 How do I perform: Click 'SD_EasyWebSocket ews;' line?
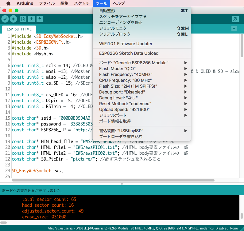(37, 171)
